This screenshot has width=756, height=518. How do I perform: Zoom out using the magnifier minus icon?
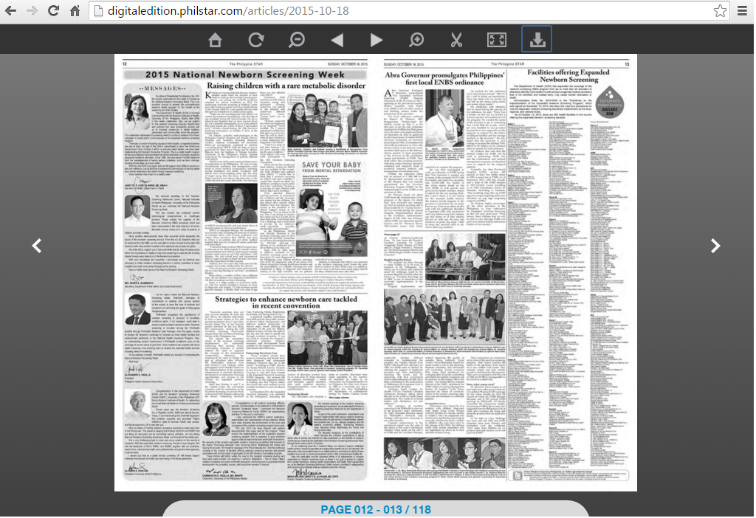tap(296, 40)
